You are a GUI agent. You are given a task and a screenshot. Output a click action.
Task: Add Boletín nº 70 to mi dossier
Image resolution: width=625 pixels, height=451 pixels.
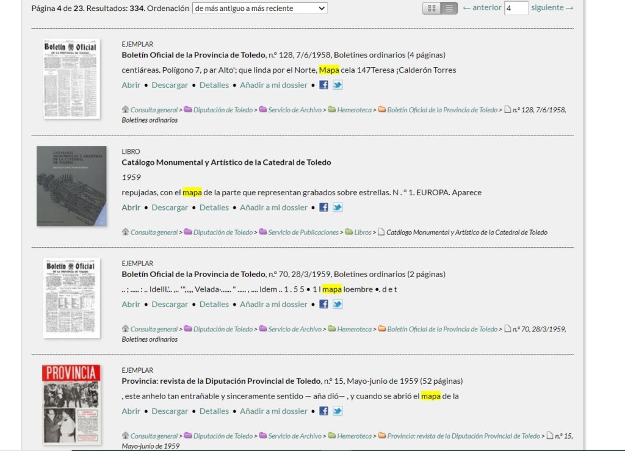(273, 304)
